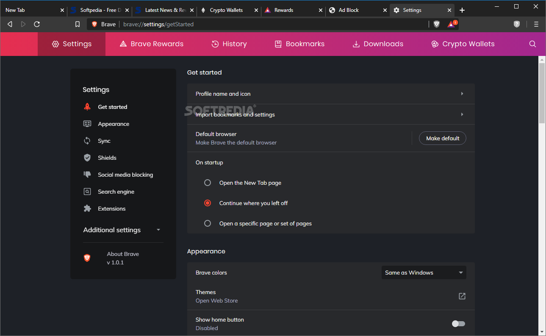
Task: Click the shield extension icon in toolbar
Action: 517,24
